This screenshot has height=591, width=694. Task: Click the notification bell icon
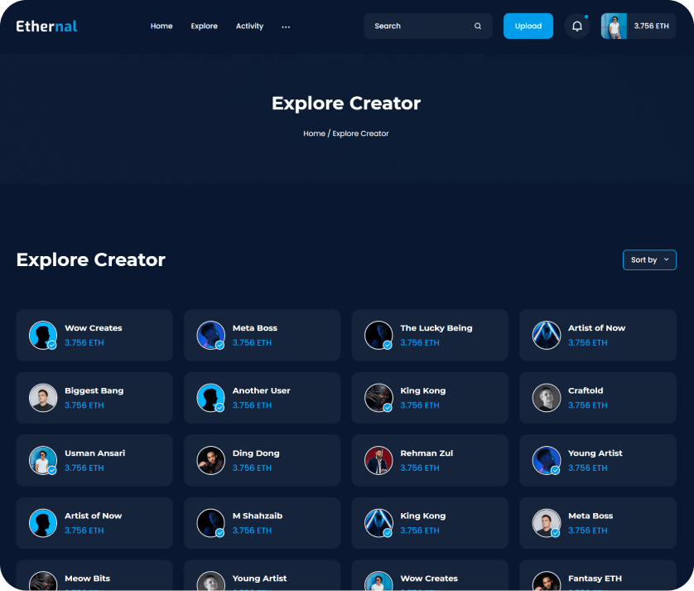point(577,27)
